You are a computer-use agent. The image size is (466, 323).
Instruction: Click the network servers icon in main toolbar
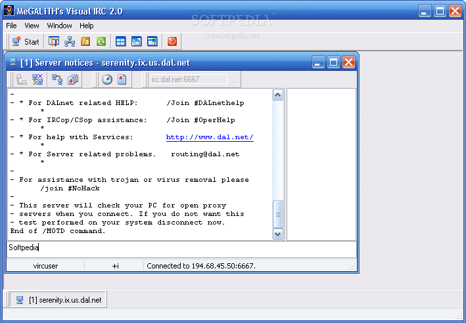coord(70,41)
